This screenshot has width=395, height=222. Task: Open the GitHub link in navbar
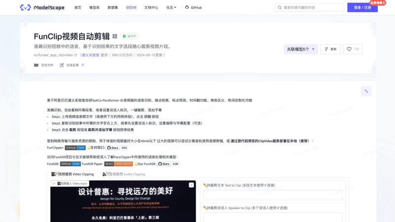click(194, 8)
